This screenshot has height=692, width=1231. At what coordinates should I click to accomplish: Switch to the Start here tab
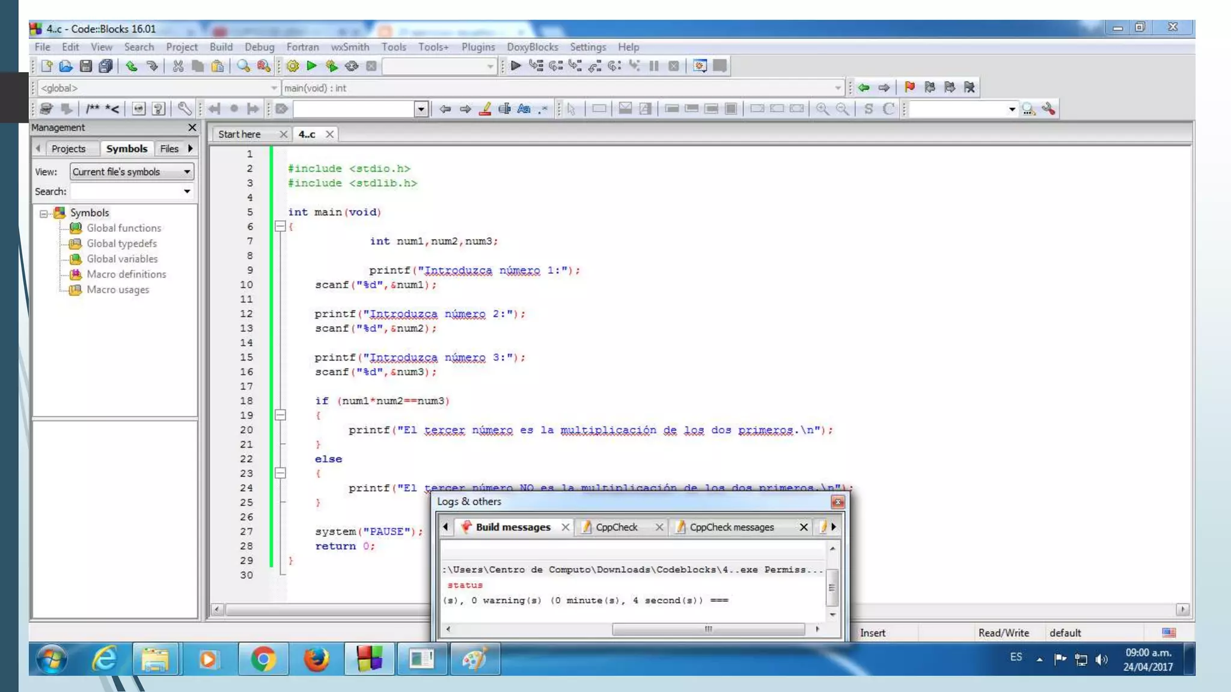(239, 135)
